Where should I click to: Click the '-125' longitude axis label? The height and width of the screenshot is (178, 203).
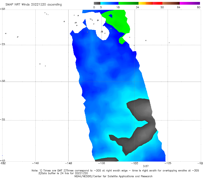[168, 163]
